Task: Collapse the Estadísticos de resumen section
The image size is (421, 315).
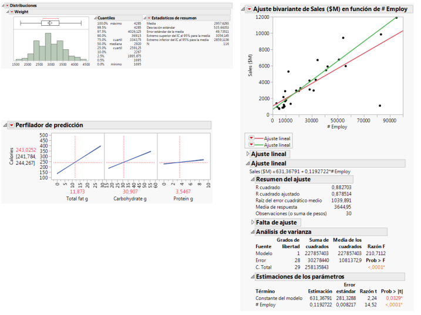Action: [x=144, y=18]
